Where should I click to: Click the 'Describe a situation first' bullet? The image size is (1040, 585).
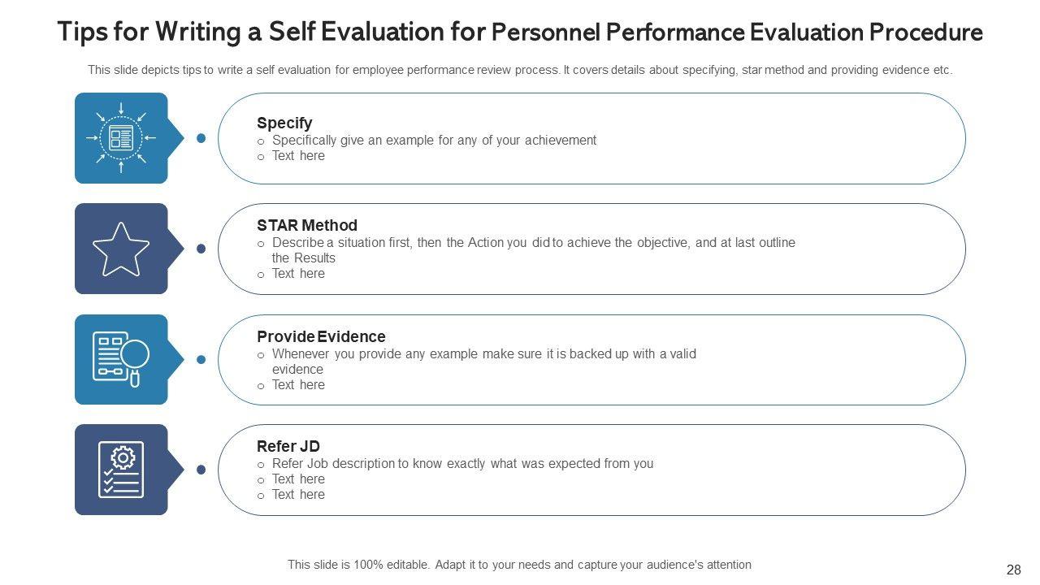pos(533,242)
